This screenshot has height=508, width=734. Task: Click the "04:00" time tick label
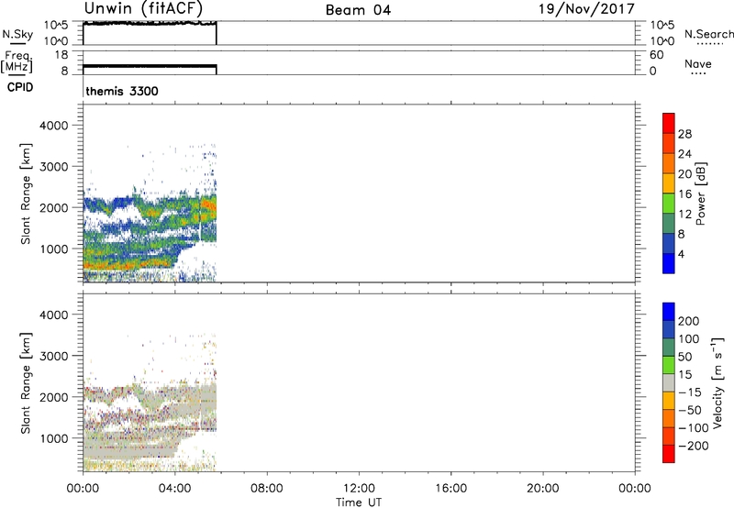pos(174,489)
